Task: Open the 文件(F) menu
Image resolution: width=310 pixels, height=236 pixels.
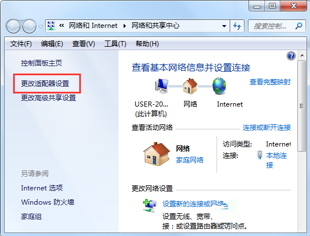Action: coord(21,44)
